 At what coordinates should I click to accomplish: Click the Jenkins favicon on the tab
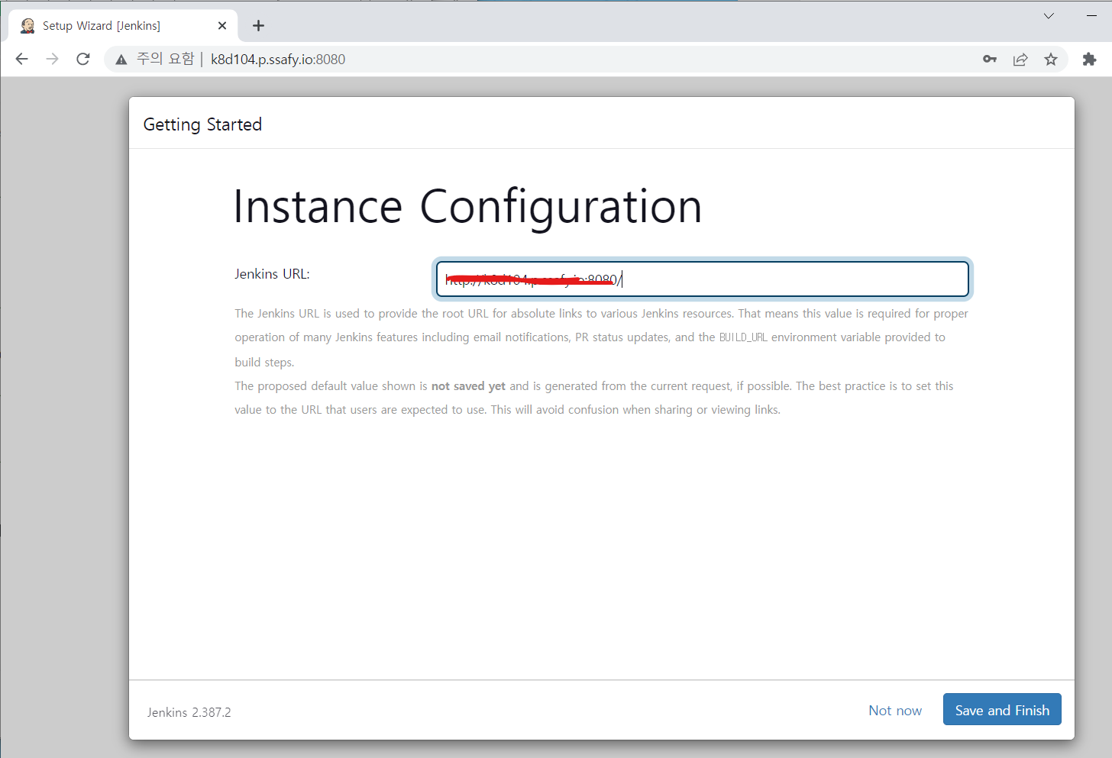27,26
